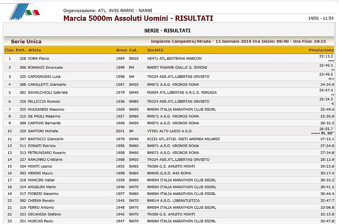The image size is (339, 224).
Task: Select athlete 'PELLICCIA Romolo'
Action: (44, 102)
